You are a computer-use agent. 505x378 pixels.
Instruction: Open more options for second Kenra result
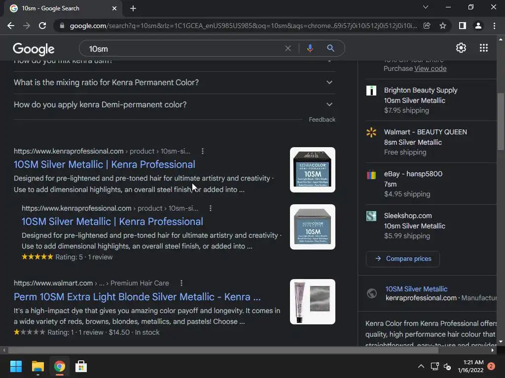[x=210, y=208]
